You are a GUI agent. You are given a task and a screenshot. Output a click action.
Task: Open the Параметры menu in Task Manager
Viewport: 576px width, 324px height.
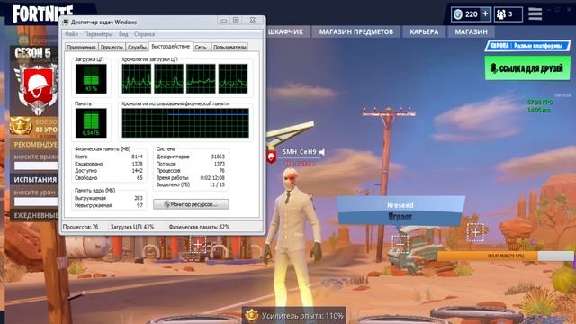point(98,34)
